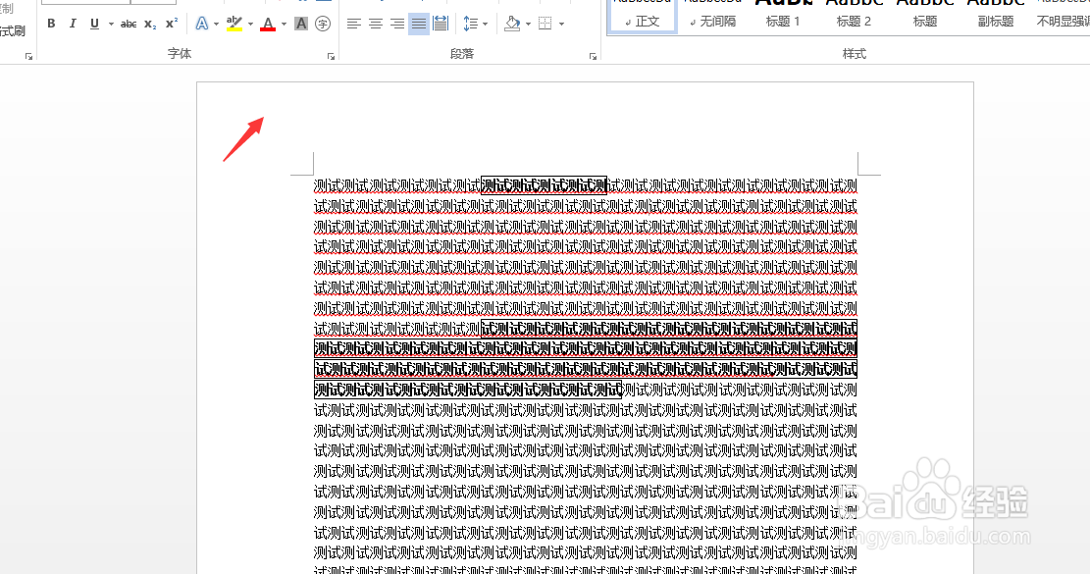Screen dimensions: 1090x574
Task: Click the borders icon
Action: [545, 24]
